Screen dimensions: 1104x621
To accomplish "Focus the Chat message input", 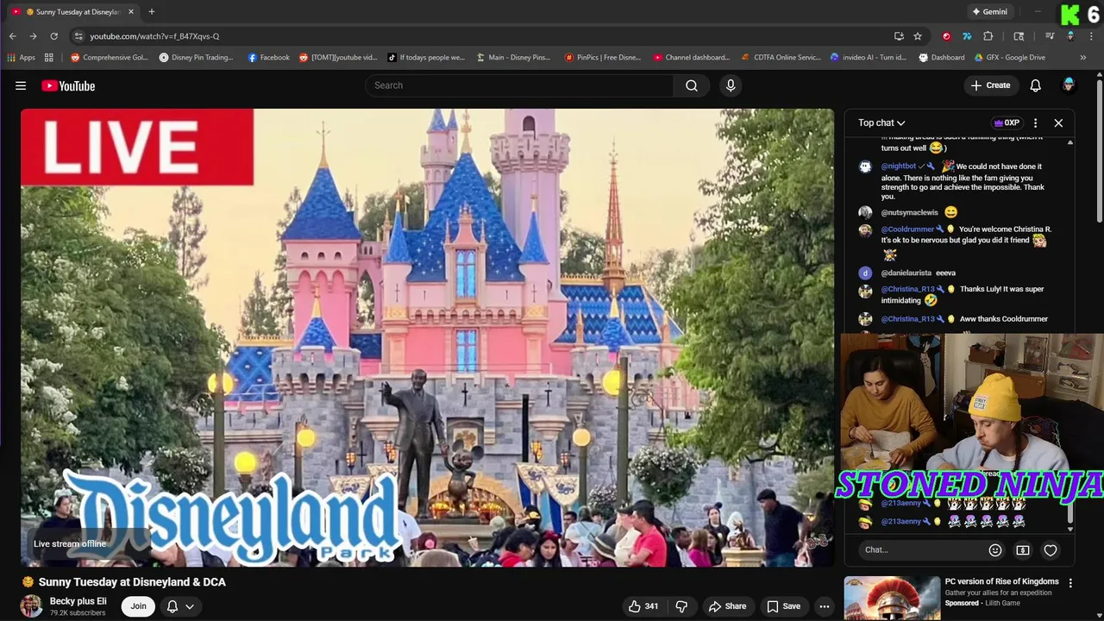I will 923,549.
